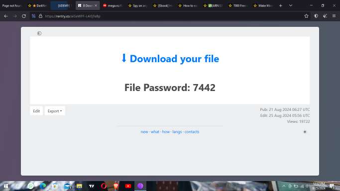Screen dimensions: 340x191
Task: Open a new browser tab
Action: 281,5
